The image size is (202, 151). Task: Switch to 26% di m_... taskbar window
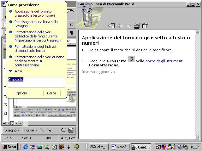tap(99, 147)
